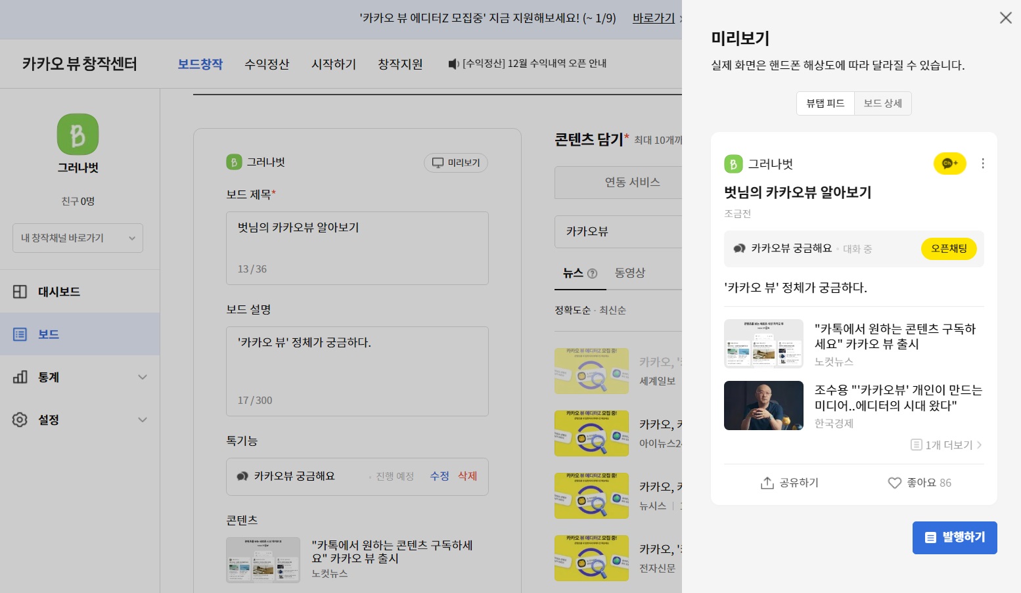Click chevron arrow after 1개 더보기
The width and height of the screenshot is (1021, 593).
[x=980, y=445]
